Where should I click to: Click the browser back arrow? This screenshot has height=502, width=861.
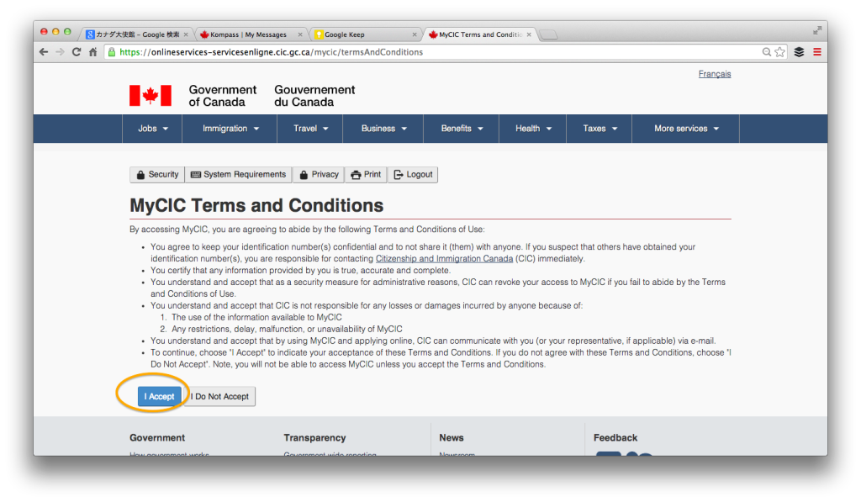click(44, 52)
